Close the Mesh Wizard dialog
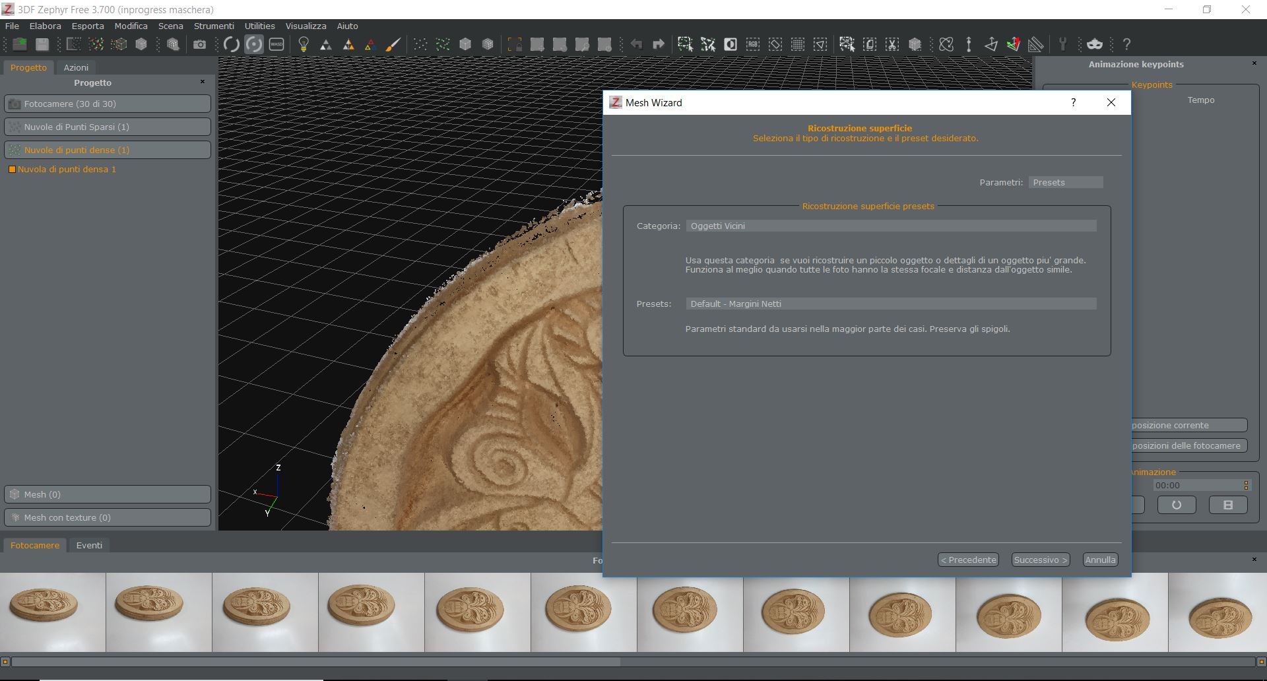The image size is (1267, 681). click(x=1111, y=102)
